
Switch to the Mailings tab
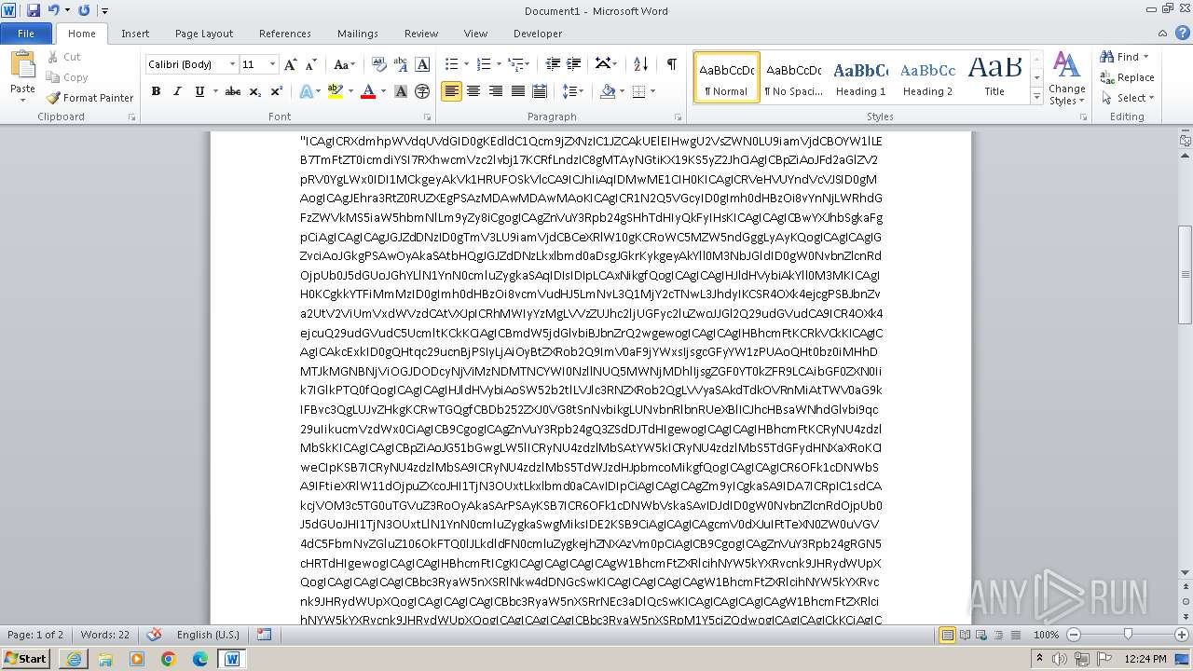[x=358, y=34]
